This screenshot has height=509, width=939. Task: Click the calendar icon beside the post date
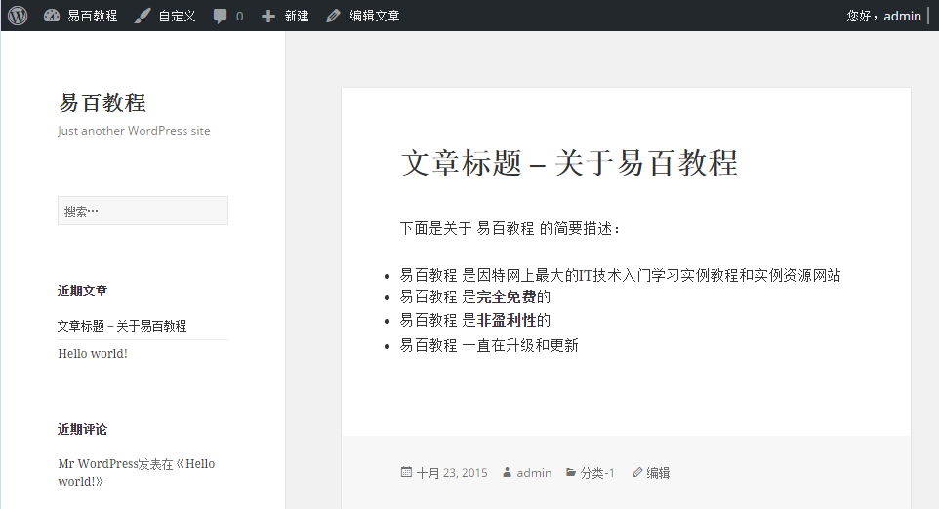tap(406, 472)
